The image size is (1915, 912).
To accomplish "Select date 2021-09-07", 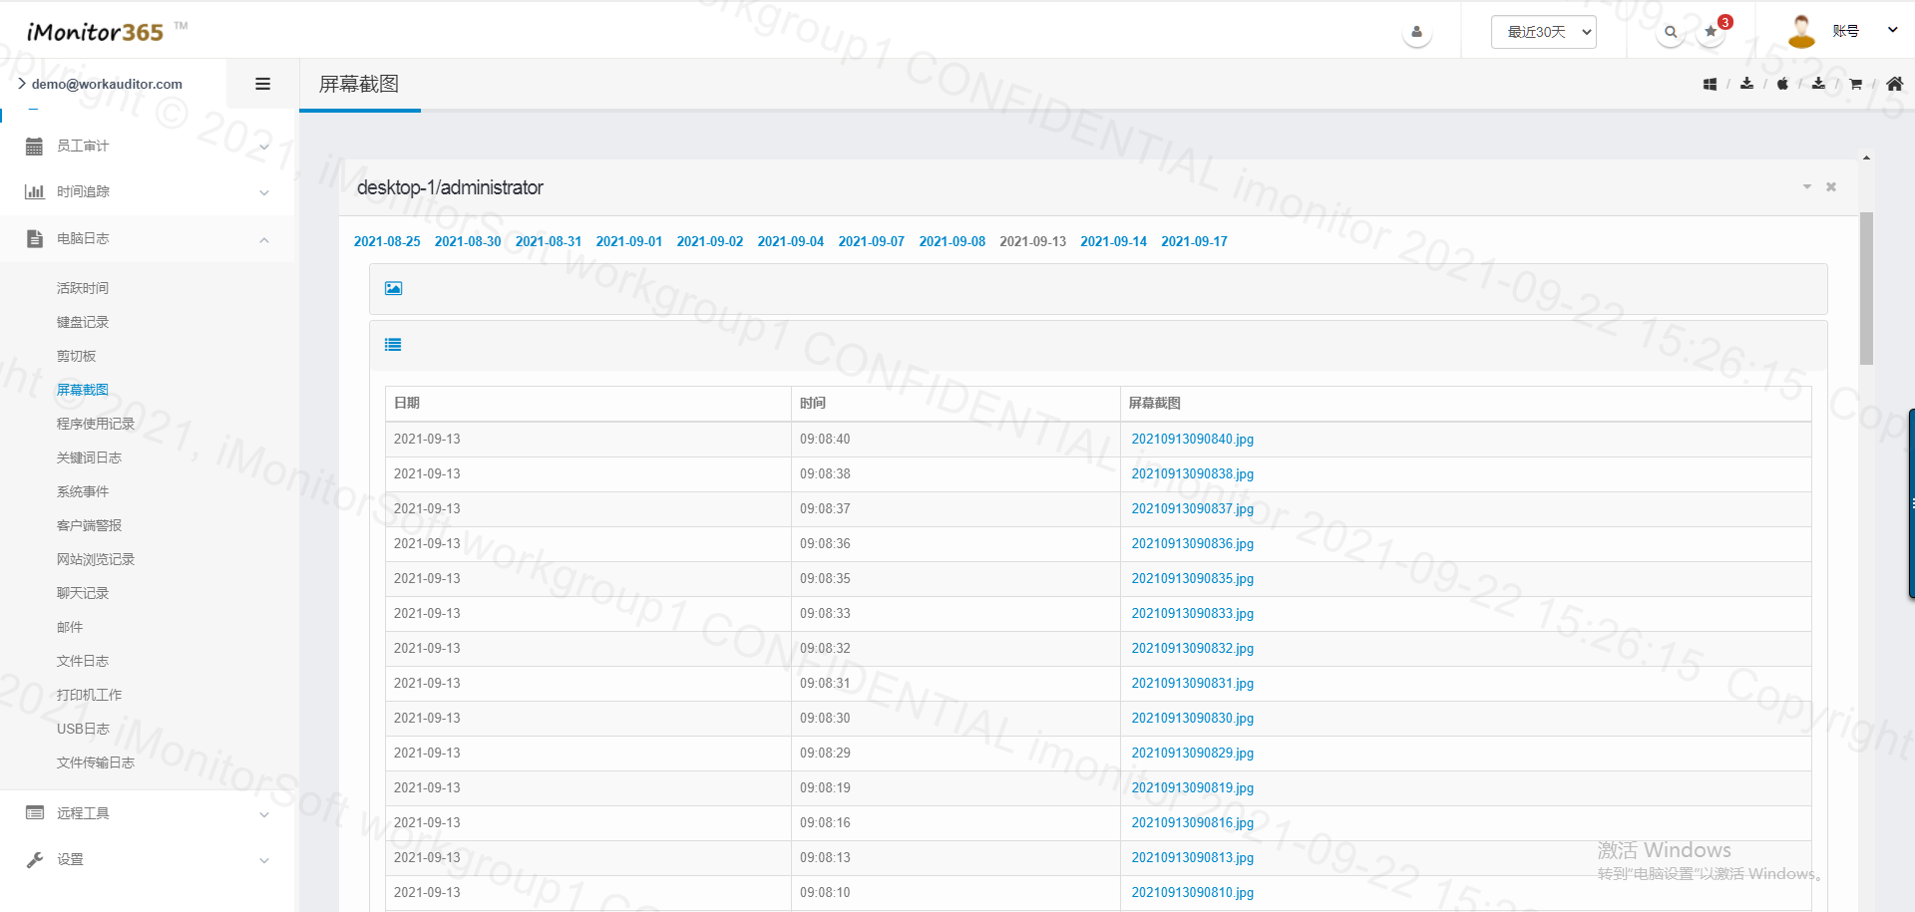I will (x=872, y=241).
